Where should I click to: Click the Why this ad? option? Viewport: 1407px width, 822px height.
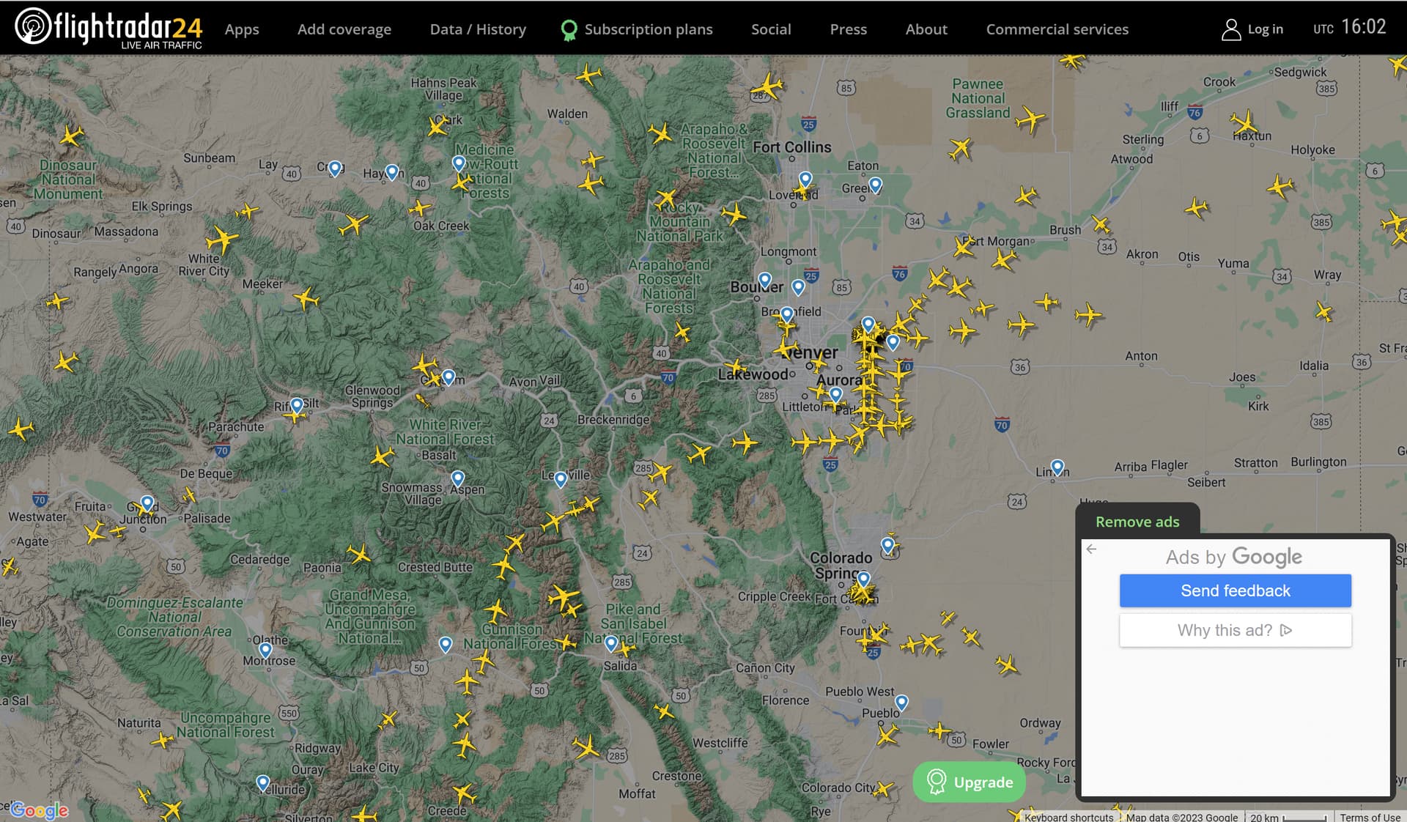pos(1235,630)
